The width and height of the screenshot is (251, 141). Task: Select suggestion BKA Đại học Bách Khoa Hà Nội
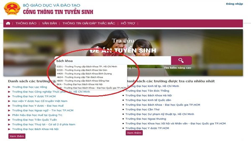point(80,84)
